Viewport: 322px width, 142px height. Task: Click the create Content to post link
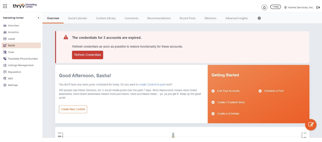[152, 85]
